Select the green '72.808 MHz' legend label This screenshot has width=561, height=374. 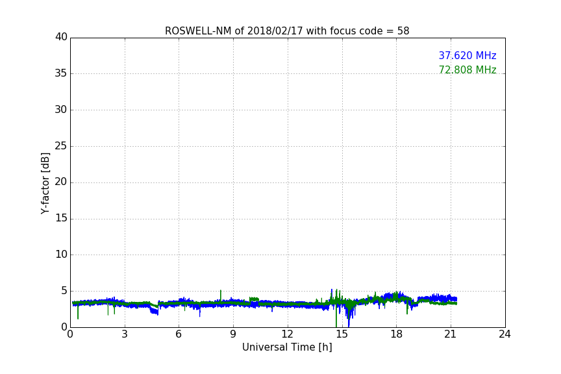[467, 69]
